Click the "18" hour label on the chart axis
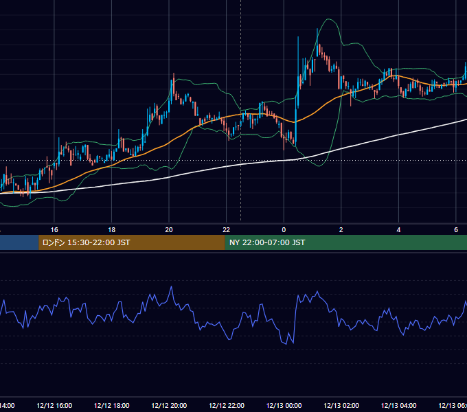The width and height of the screenshot is (467, 412). pyautogui.click(x=112, y=230)
